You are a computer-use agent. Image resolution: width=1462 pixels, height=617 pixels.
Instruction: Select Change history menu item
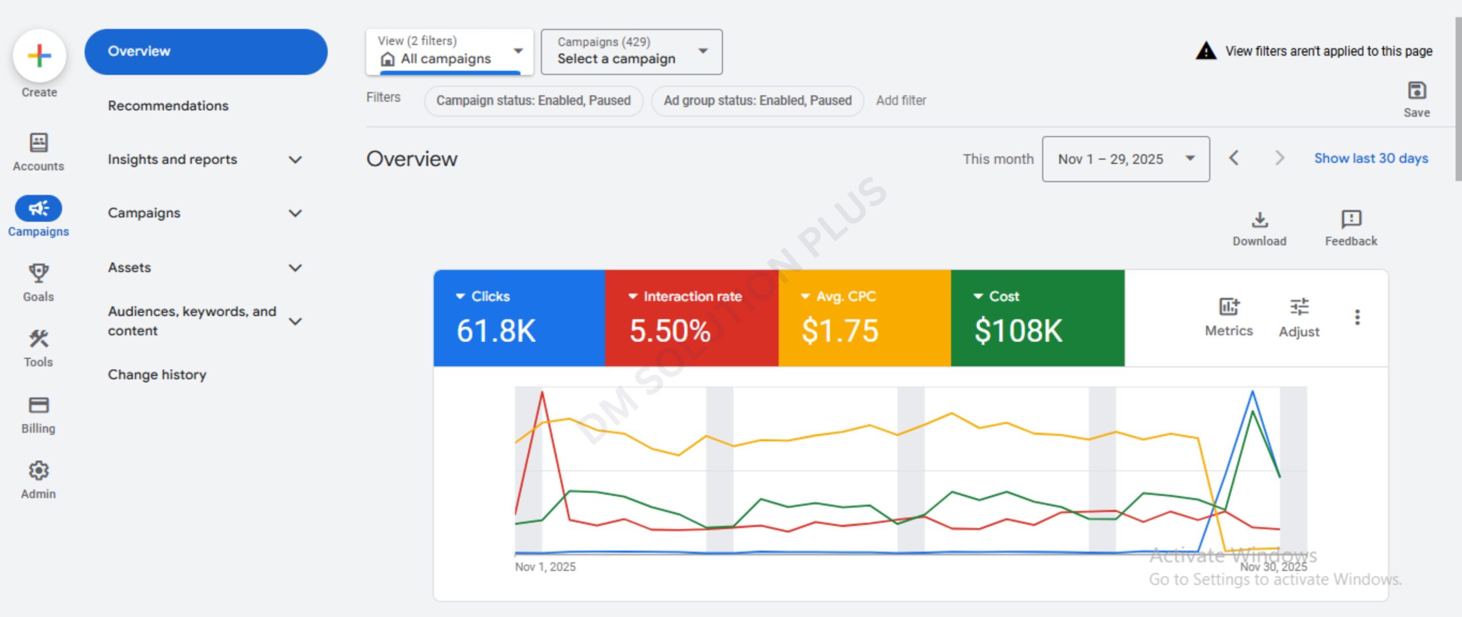click(157, 375)
